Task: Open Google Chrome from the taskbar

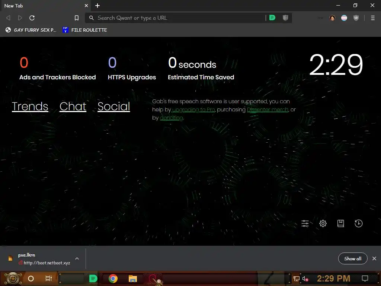Action: point(113,279)
